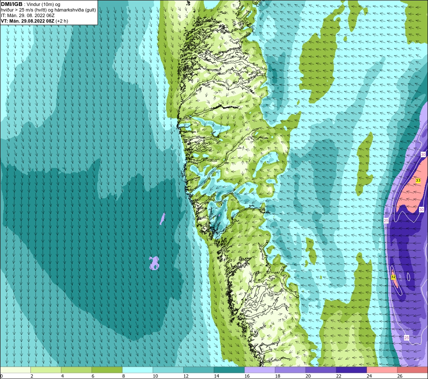
Task: Click the 16–18 m/s lavender legend swatch
Action: (x=260, y=370)
